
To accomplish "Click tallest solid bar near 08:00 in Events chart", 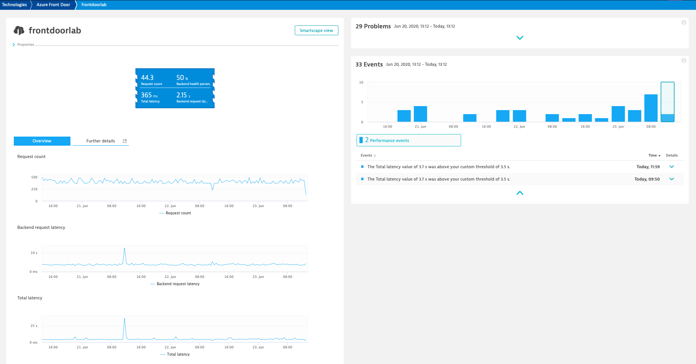I will 651,108.
